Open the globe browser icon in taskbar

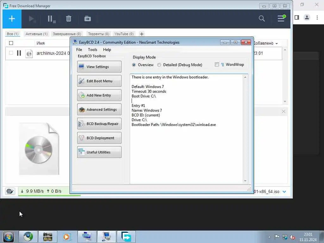pyautogui.click(x=28, y=237)
